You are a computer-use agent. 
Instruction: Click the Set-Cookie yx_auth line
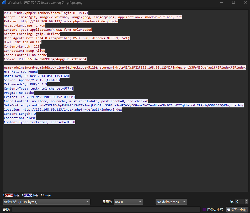124,105
